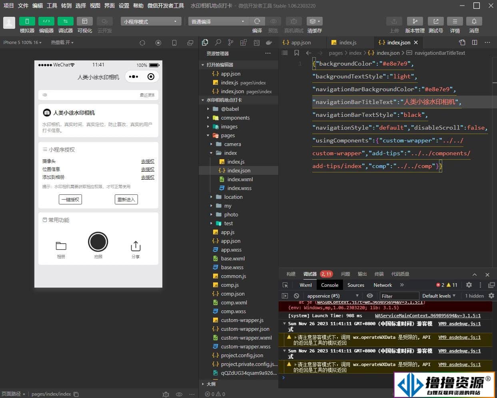
Task: Click simulator refresh icon
Action: coord(142,43)
